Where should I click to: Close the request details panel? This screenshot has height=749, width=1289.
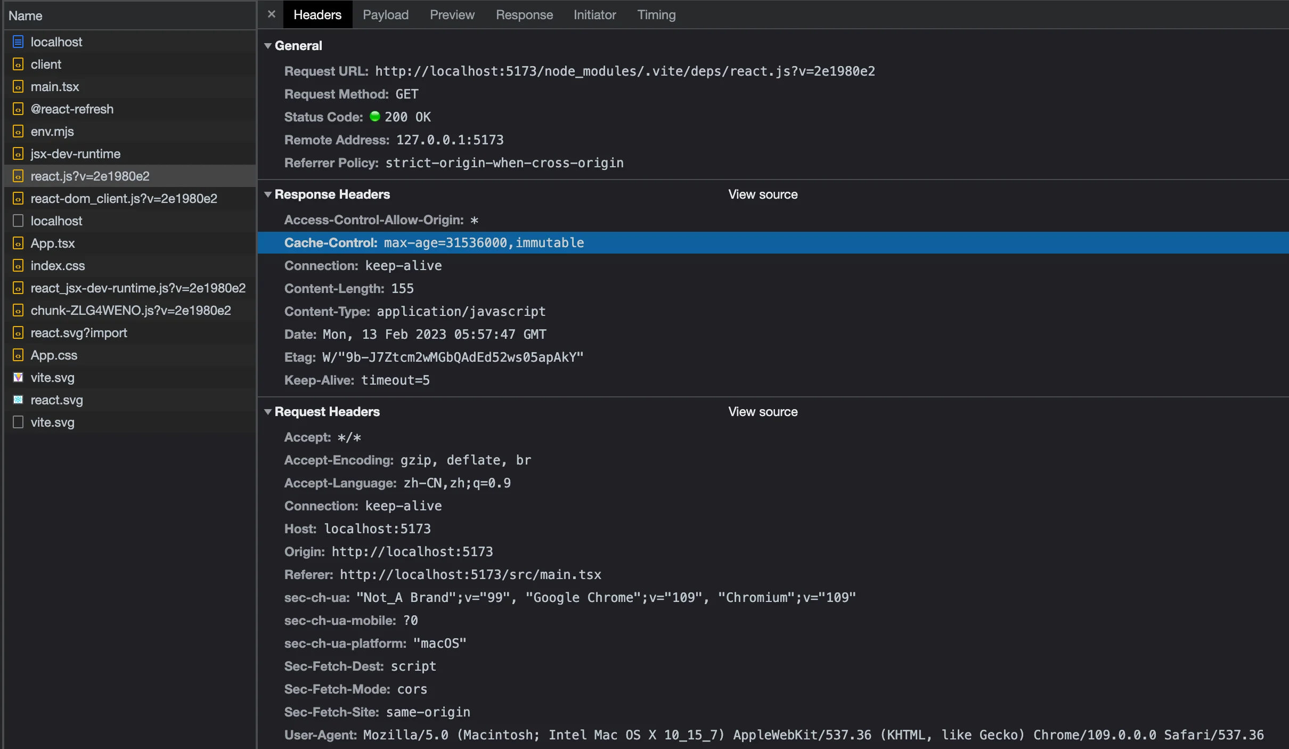point(272,14)
